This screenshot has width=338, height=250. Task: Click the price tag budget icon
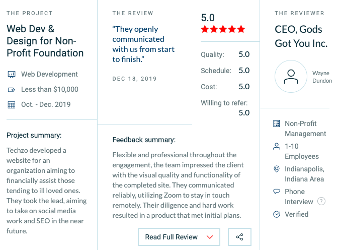point(12,90)
